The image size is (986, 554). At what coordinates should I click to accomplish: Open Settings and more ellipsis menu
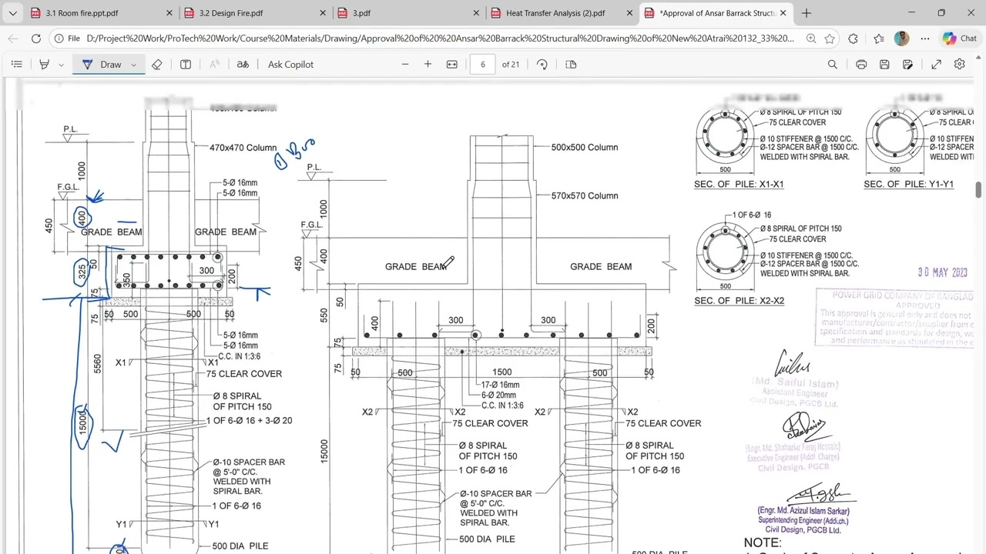pyautogui.click(x=925, y=38)
